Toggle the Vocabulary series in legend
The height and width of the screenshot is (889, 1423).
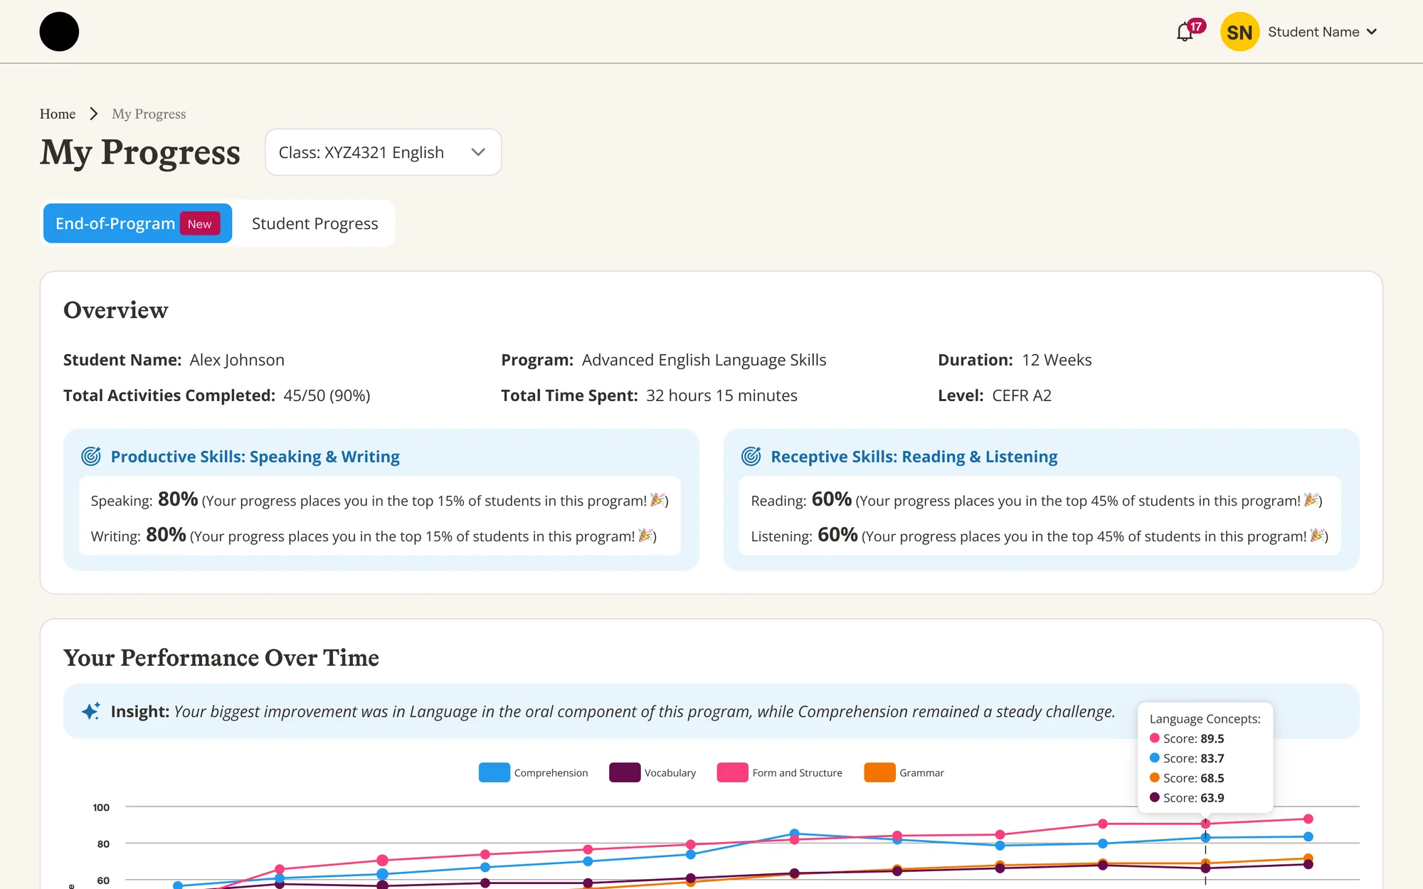pos(652,772)
